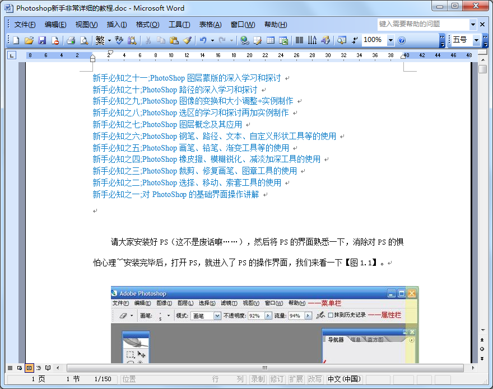Open the 100% zoom dropdown
493x389 pixels.
point(390,40)
